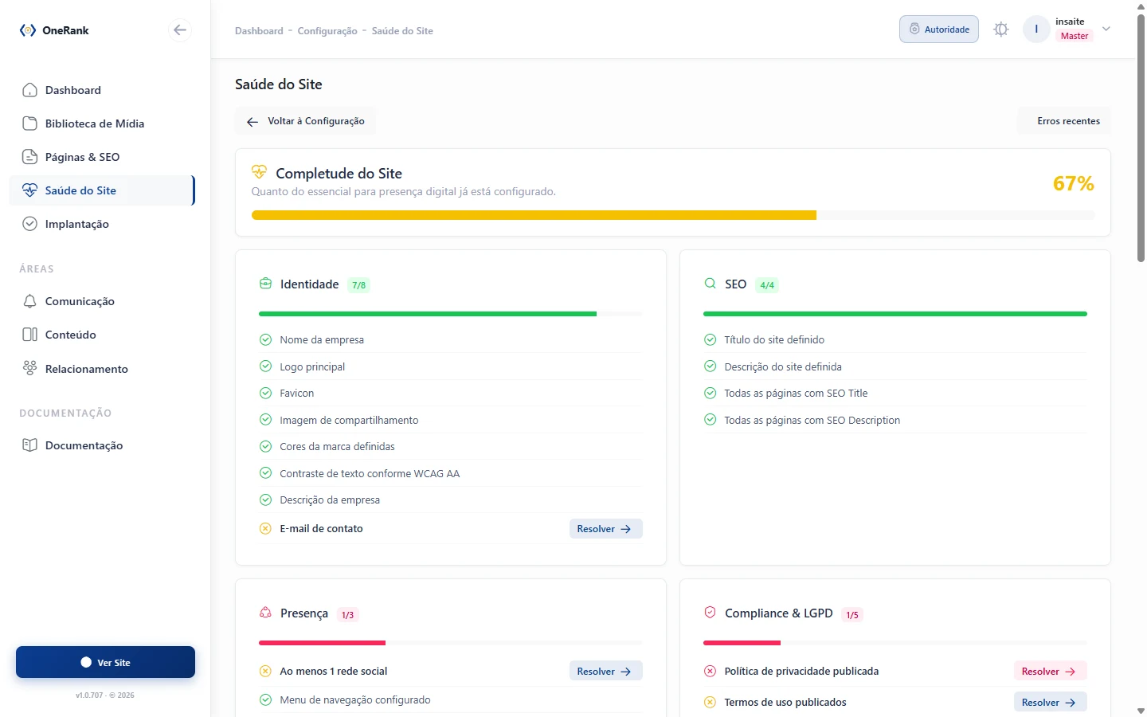The image size is (1147, 717).
Task: Open Páginas & SEO menu item
Action: pyautogui.click(x=102, y=157)
